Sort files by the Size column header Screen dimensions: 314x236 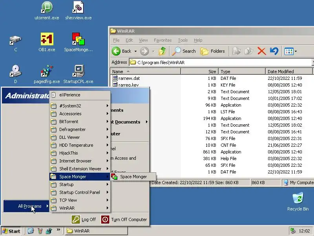200,72
